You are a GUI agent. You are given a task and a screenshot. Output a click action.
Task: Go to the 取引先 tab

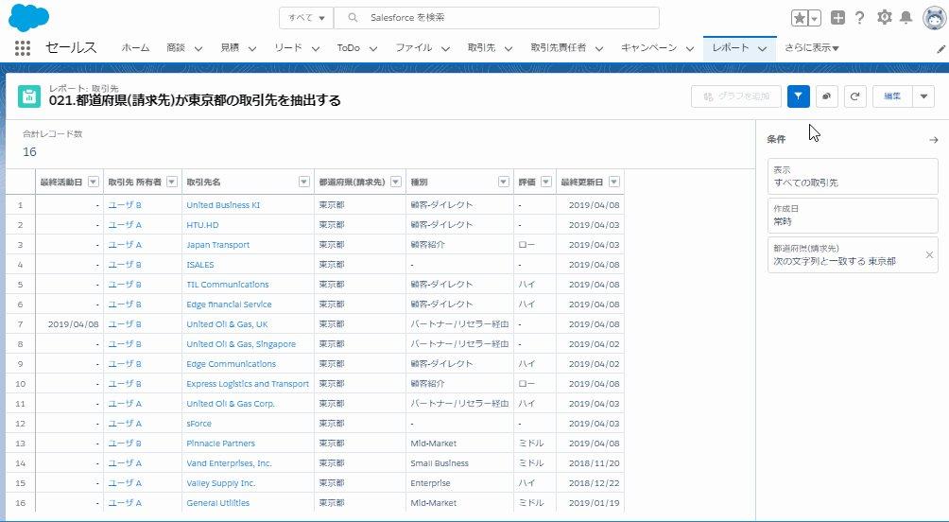pos(482,48)
